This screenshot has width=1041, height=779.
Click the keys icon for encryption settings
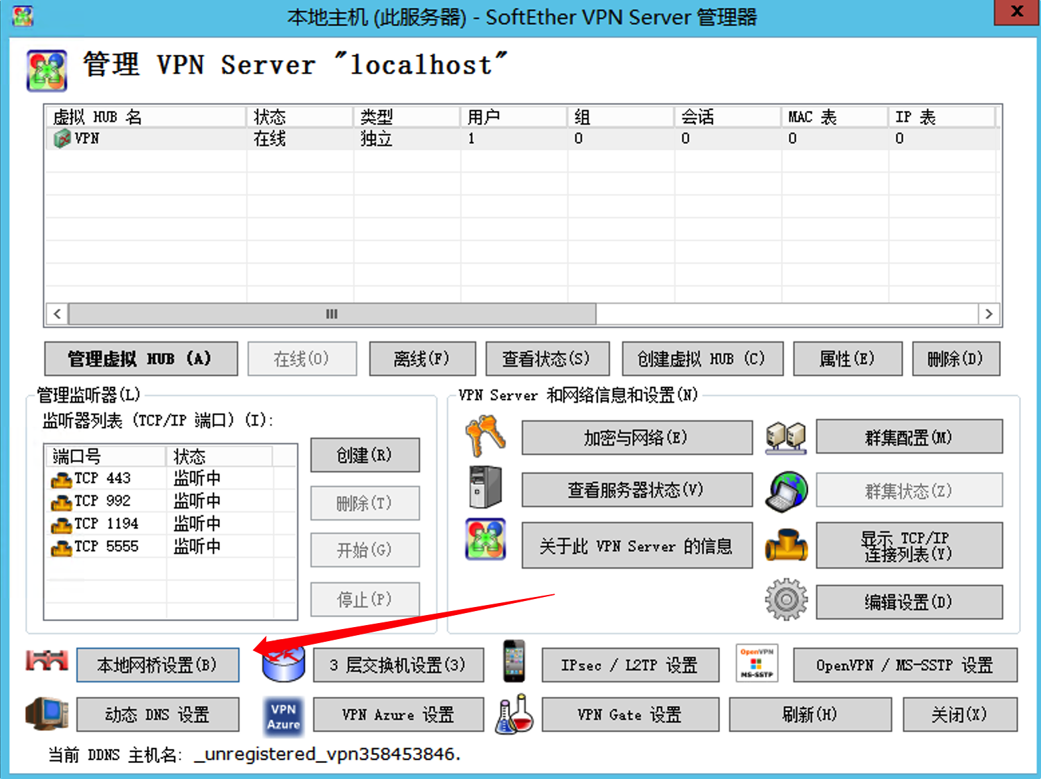tap(485, 436)
